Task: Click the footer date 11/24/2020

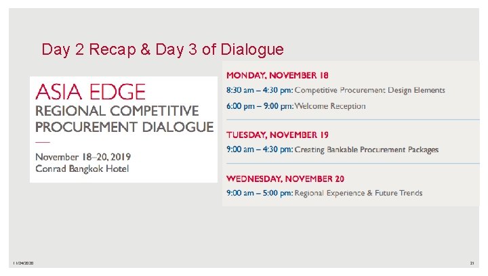Action: [22, 263]
